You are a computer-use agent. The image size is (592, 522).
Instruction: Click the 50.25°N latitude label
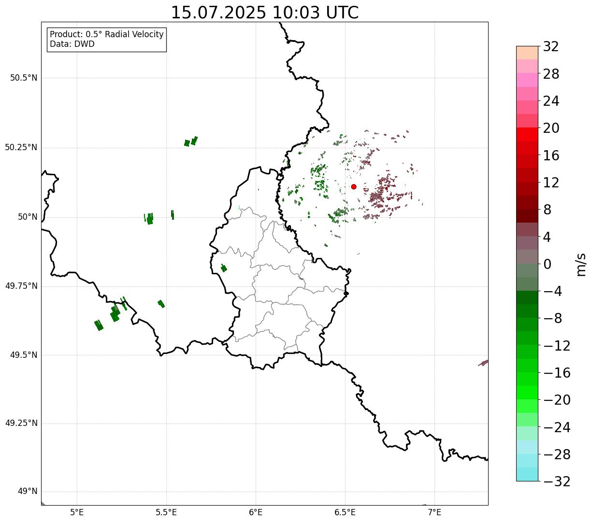(x=21, y=147)
